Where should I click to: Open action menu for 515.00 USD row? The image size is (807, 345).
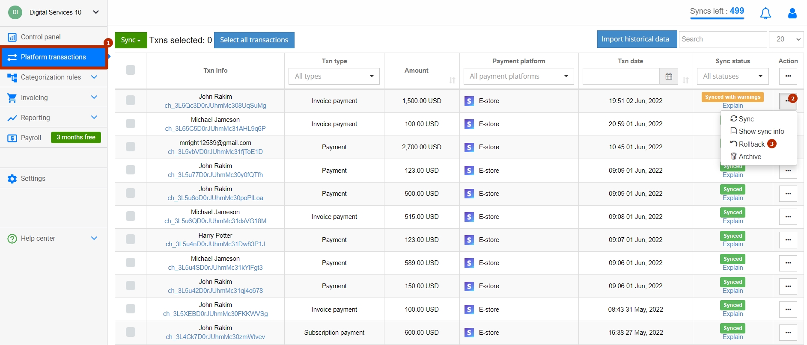(x=788, y=217)
